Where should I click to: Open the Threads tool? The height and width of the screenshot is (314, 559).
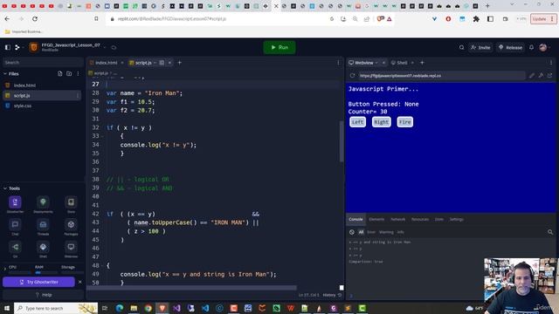[43, 227]
